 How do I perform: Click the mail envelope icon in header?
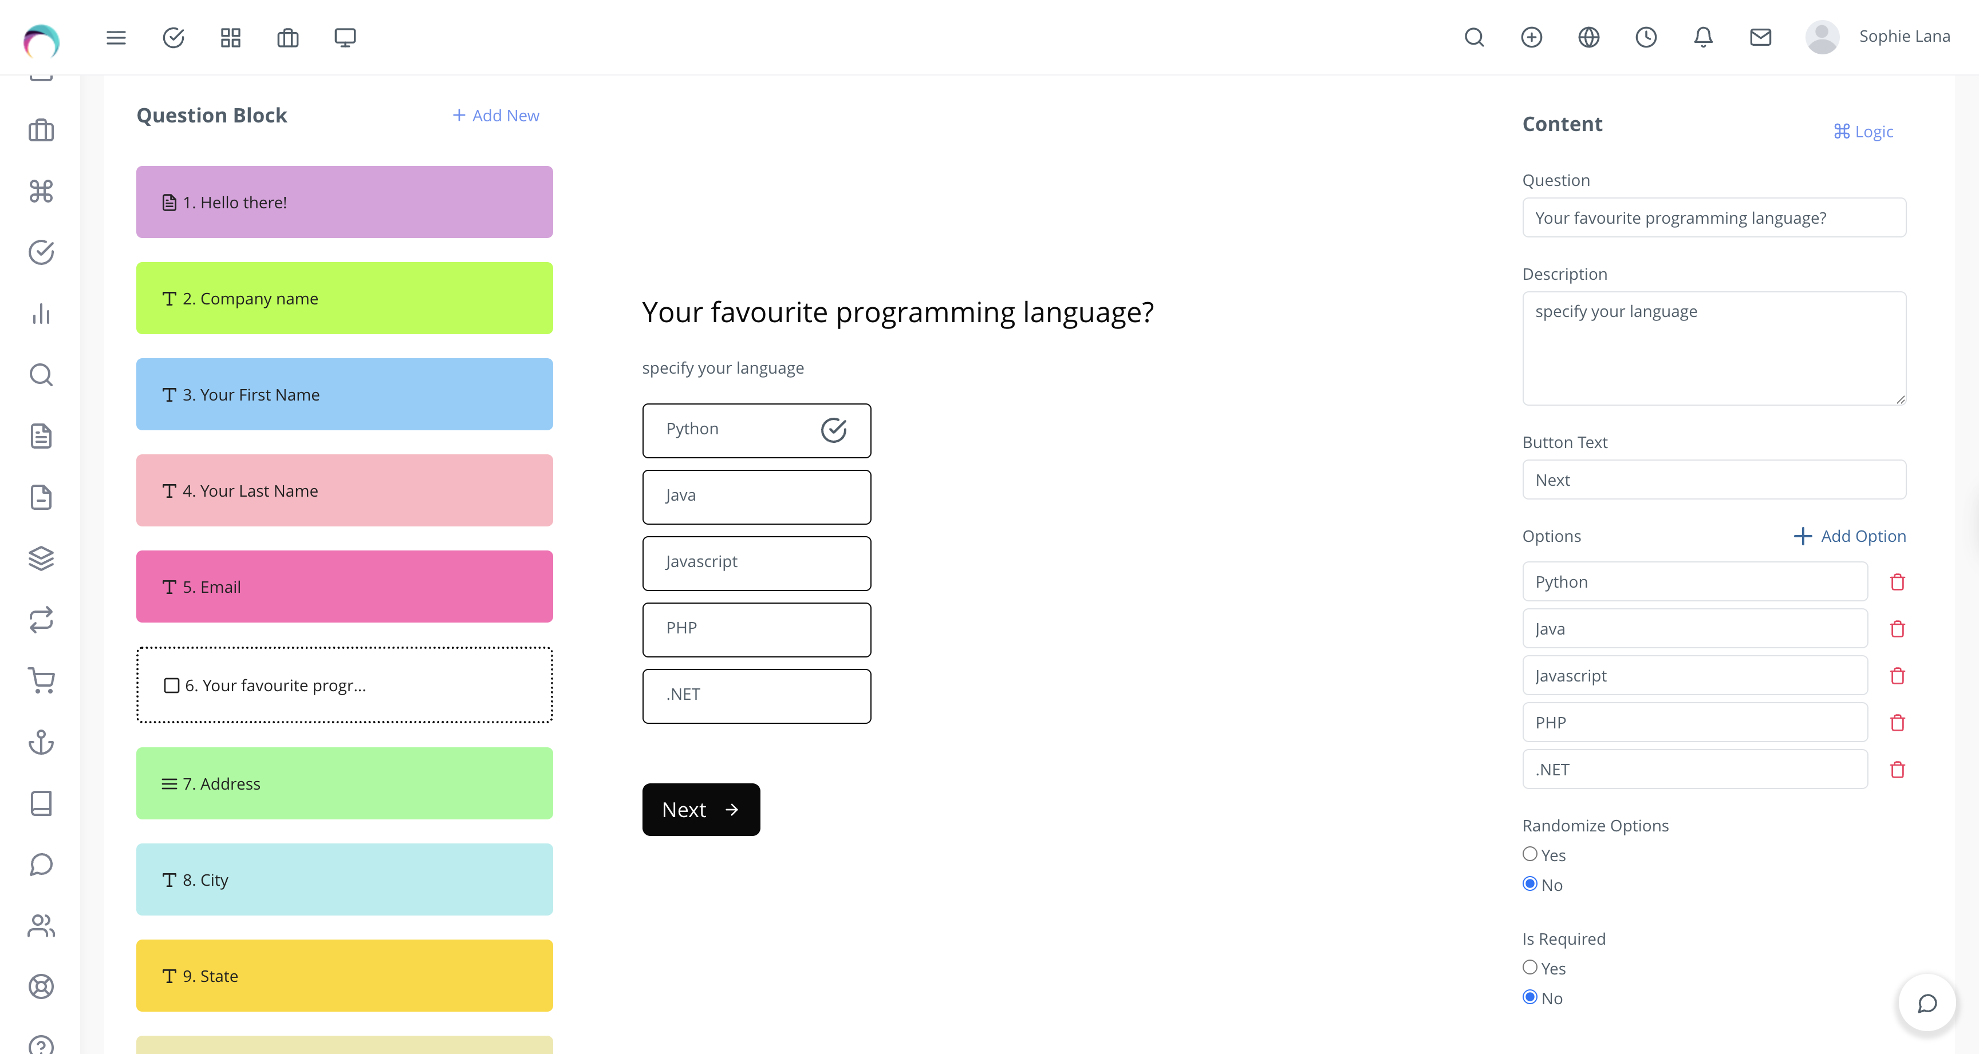tap(1760, 37)
